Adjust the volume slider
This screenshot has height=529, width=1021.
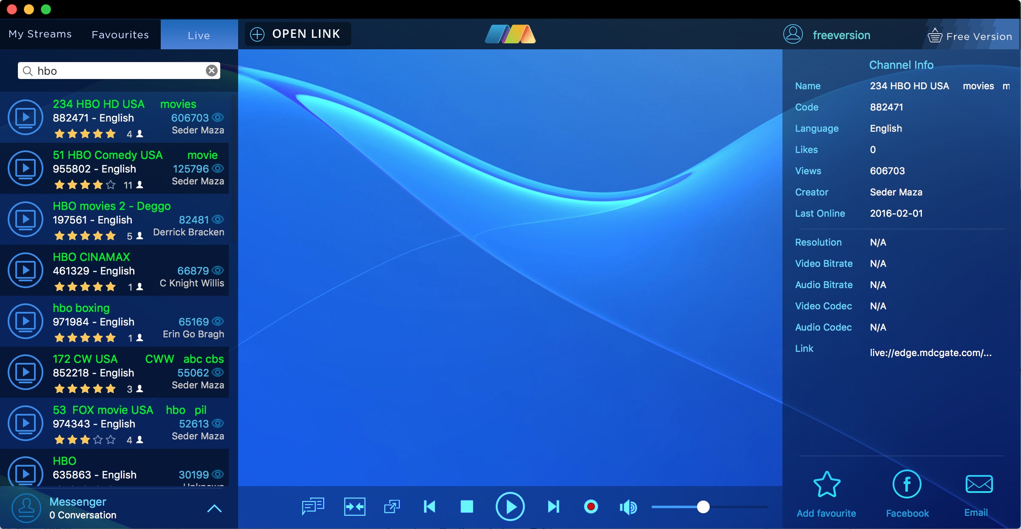[x=709, y=507]
